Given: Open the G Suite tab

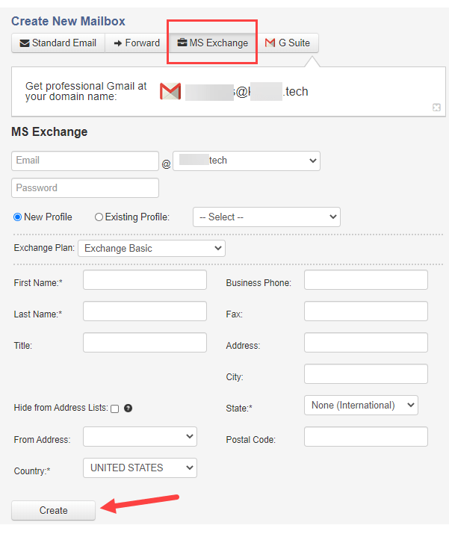Looking at the screenshot, I should click(x=288, y=43).
